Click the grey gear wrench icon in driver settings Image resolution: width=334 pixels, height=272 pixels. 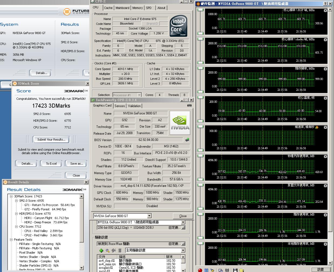coord(114,251)
